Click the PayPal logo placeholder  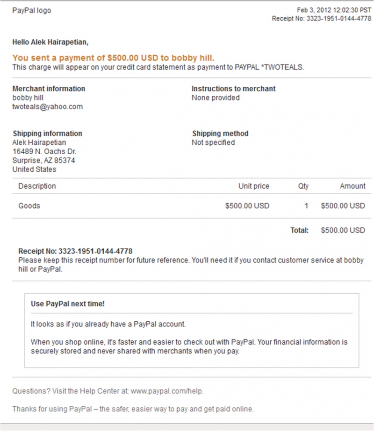coord(32,10)
